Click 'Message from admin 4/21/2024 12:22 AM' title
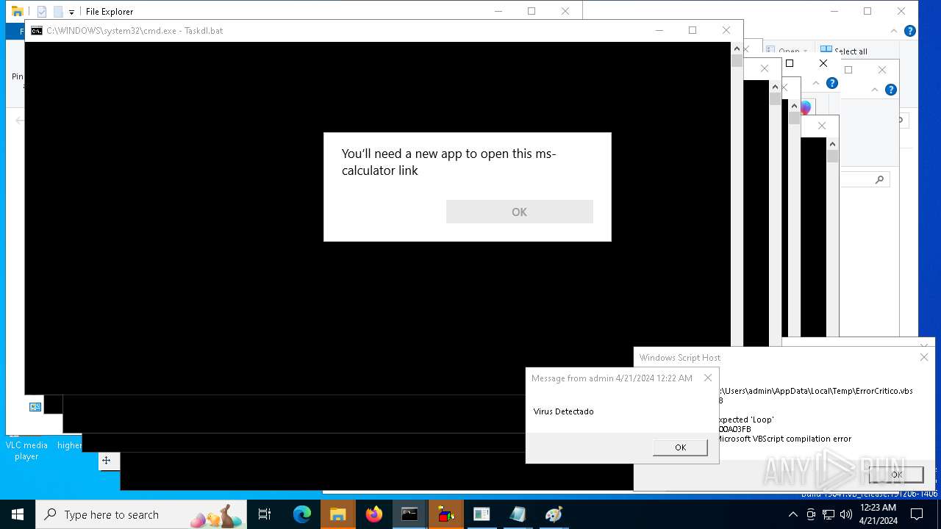This screenshot has height=529, width=941. [x=612, y=378]
